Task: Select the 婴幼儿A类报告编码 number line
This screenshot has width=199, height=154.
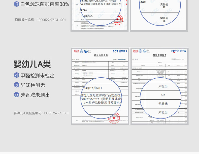Action: pos(41,113)
